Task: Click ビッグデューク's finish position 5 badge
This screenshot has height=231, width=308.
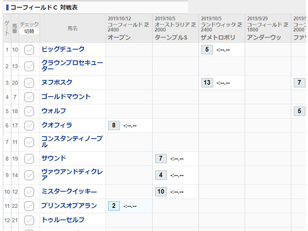Action: coord(207,50)
